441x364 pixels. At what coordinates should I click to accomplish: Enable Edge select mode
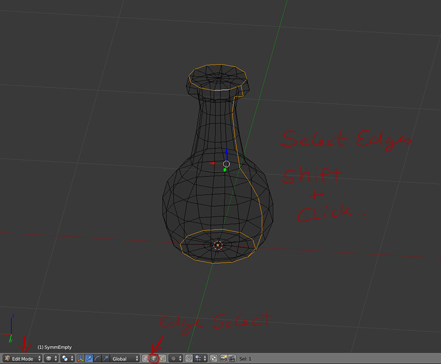tap(154, 358)
